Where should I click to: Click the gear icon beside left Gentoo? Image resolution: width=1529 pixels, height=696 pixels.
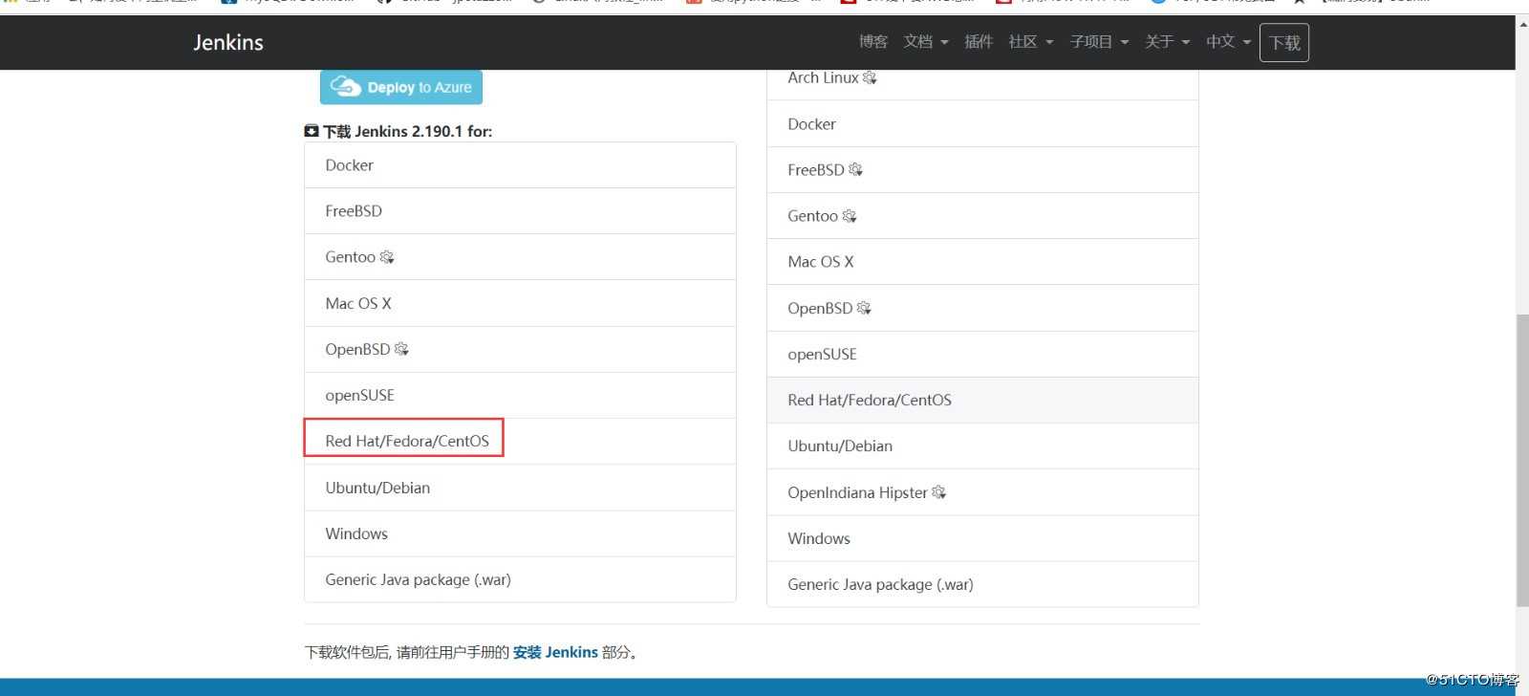(x=387, y=257)
